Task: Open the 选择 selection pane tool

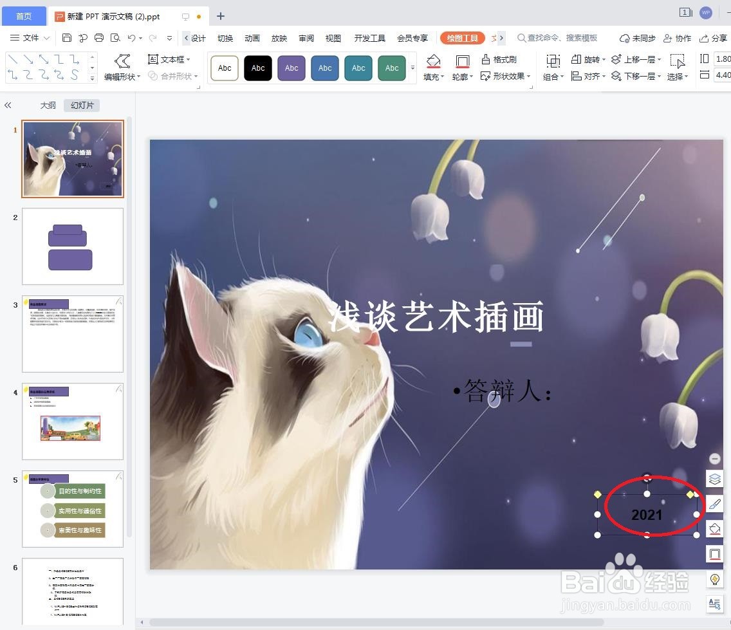Action: [678, 68]
